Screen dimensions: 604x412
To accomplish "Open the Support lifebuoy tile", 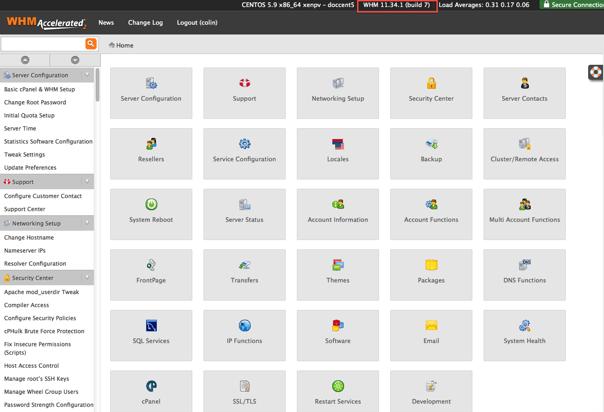I will (245, 93).
